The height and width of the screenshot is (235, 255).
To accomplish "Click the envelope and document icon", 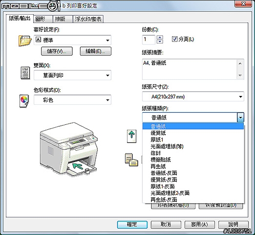I will coord(131,160).
